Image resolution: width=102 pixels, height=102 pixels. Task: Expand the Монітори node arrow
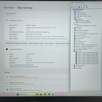73,40
